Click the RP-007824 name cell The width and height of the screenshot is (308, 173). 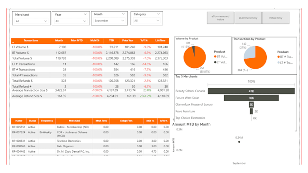tap(19, 132)
